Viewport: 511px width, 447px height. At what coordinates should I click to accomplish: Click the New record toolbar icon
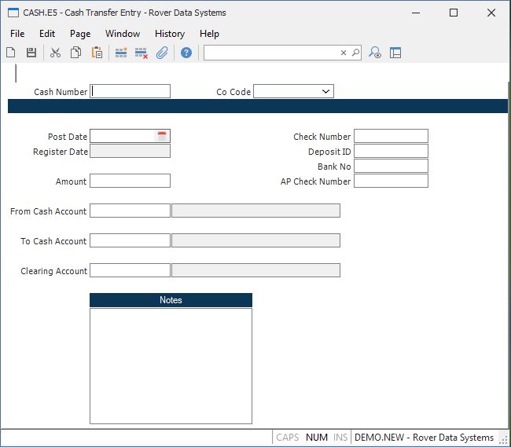click(11, 53)
